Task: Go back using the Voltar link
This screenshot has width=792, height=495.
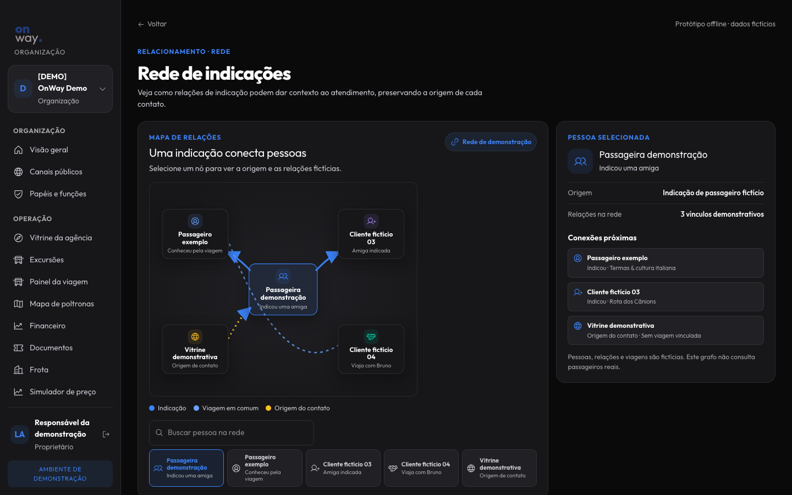Action: pyautogui.click(x=152, y=24)
